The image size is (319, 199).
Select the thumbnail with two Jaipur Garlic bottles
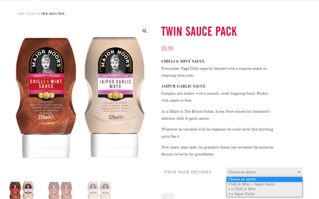coord(99,190)
